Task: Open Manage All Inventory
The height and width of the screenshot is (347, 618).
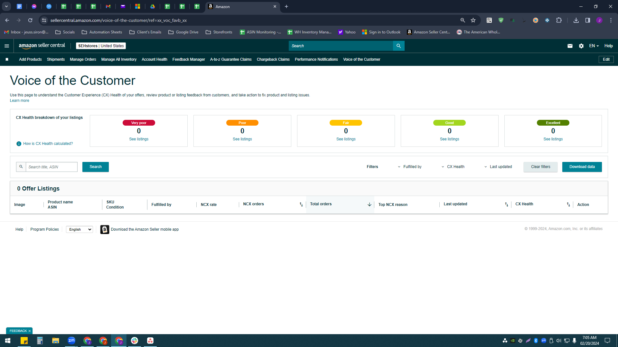Action: tap(119, 59)
